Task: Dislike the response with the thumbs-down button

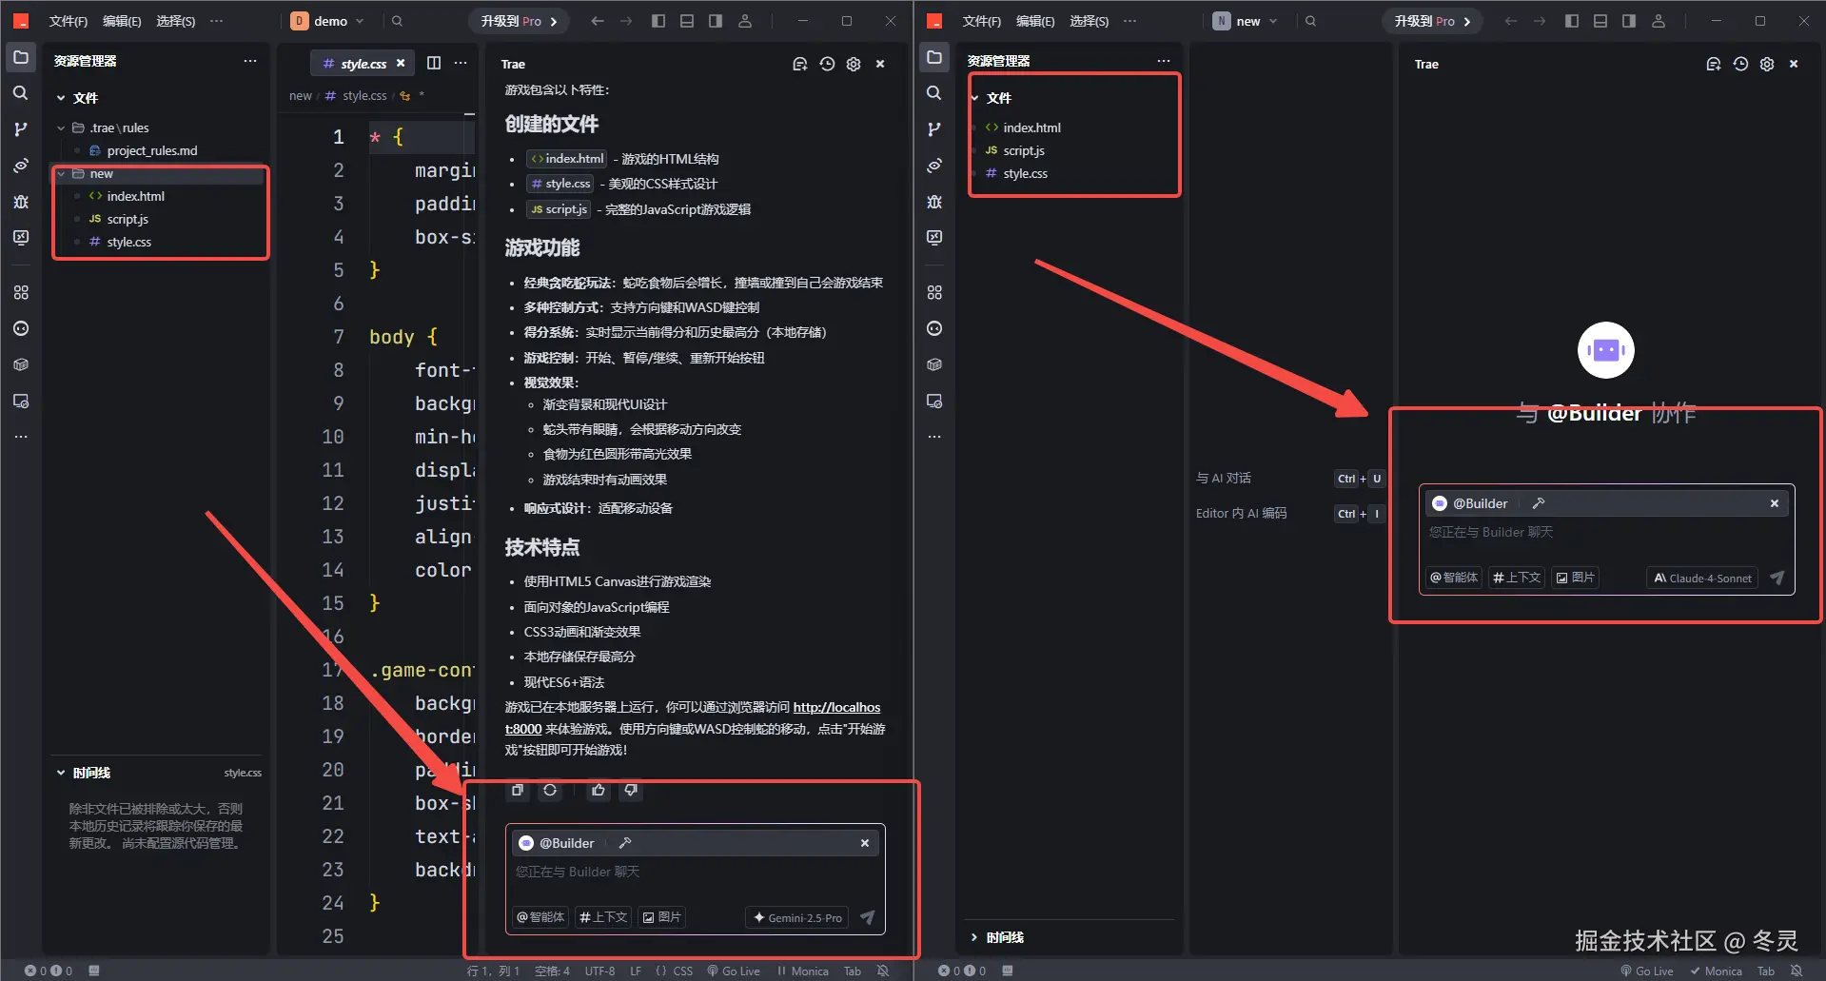Action: pos(630,790)
